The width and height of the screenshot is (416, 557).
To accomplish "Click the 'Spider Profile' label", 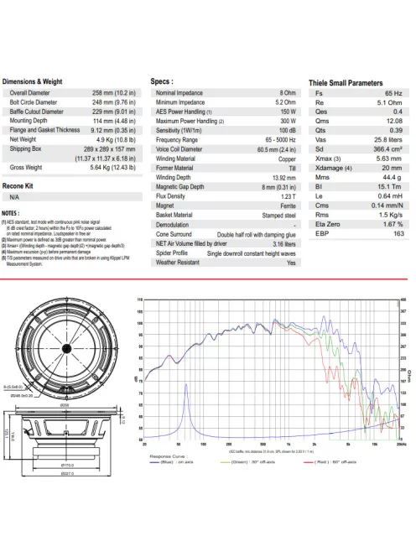I will click(x=172, y=253).
